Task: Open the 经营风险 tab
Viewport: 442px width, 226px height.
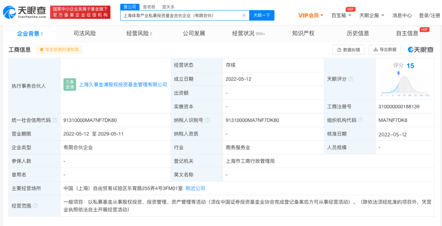Action: (x=139, y=33)
